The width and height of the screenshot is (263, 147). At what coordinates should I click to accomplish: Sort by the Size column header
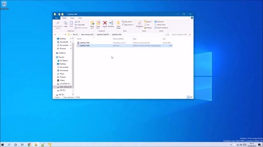[x=167, y=39]
